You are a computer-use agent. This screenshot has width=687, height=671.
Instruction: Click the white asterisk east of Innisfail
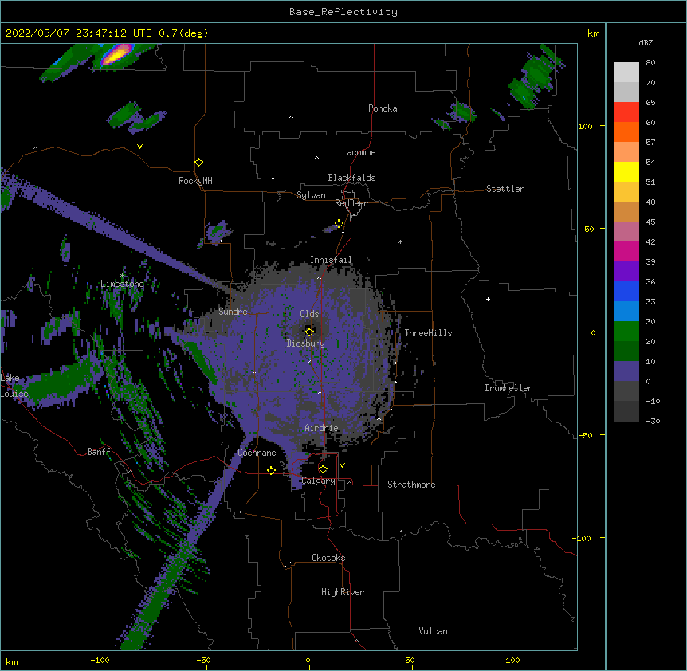(400, 241)
